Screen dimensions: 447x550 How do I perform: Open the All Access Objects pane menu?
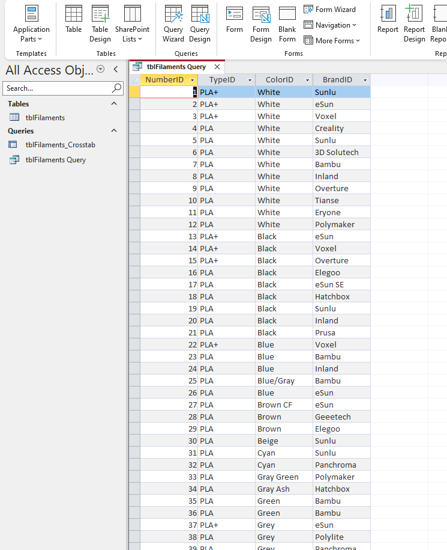click(x=100, y=69)
